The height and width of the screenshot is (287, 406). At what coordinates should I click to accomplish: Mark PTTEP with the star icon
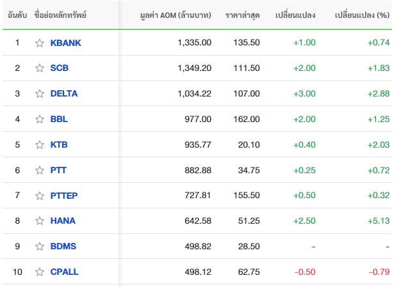coord(40,196)
